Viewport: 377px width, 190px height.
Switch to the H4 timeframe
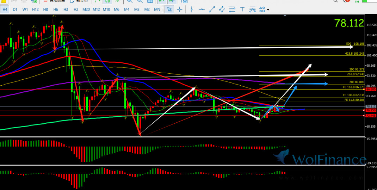[x=5, y=10]
